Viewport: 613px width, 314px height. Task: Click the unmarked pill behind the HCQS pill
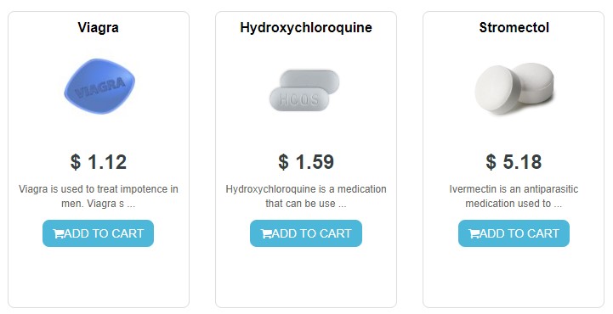click(x=310, y=80)
